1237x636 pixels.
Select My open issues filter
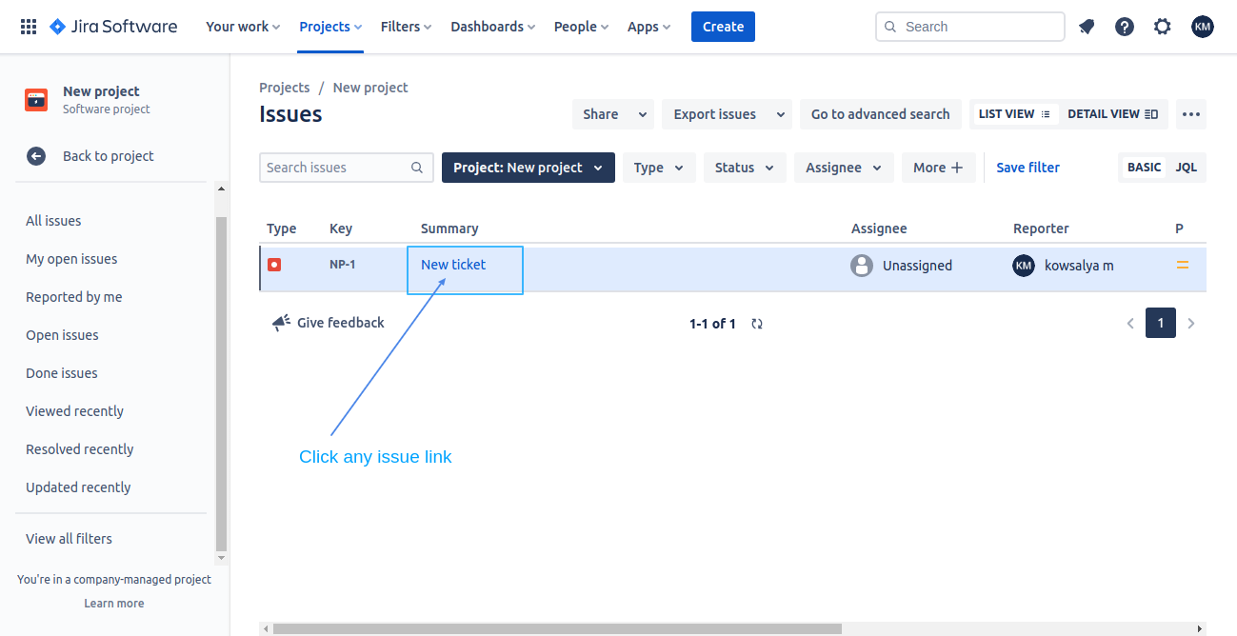point(71,259)
